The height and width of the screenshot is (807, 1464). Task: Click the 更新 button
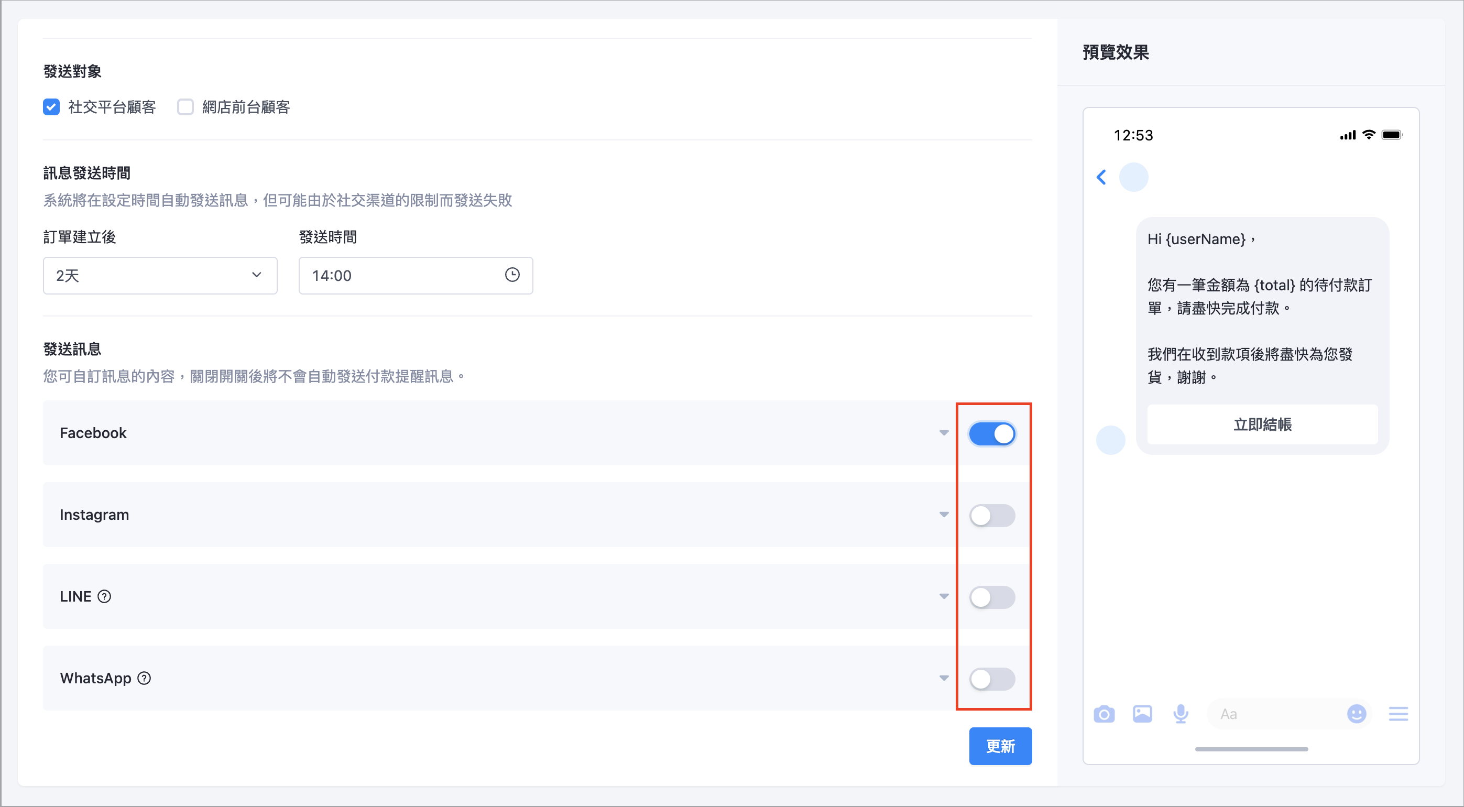click(1000, 746)
